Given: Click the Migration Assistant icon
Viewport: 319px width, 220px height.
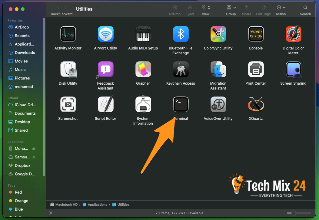Looking at the screenshot, I should coord(218,69).
